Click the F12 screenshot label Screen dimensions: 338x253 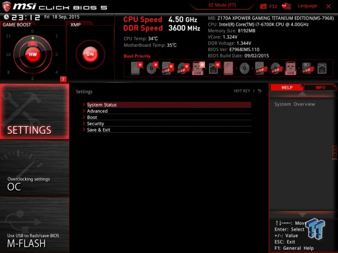[273, 6]
